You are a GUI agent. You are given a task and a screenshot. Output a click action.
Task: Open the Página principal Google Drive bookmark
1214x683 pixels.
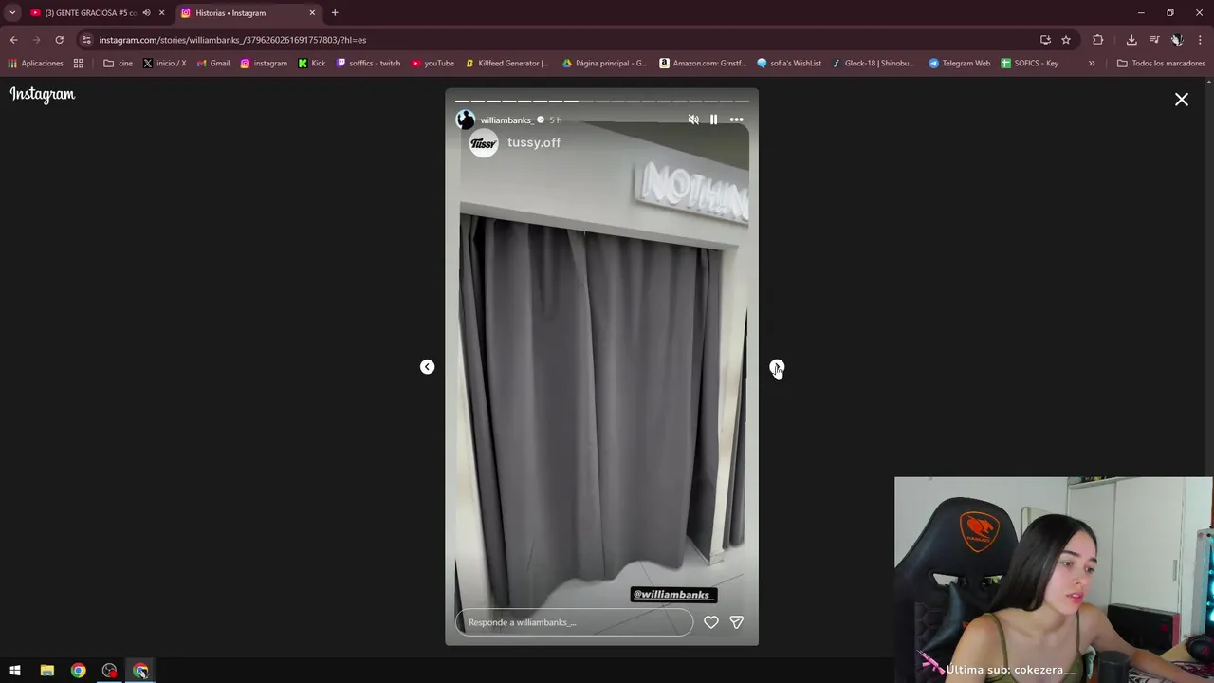pos(604,64)
